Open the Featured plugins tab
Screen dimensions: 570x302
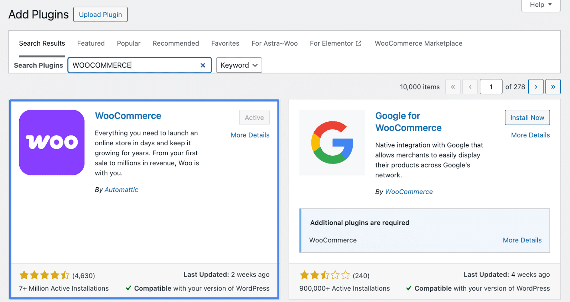coord(91,43)
